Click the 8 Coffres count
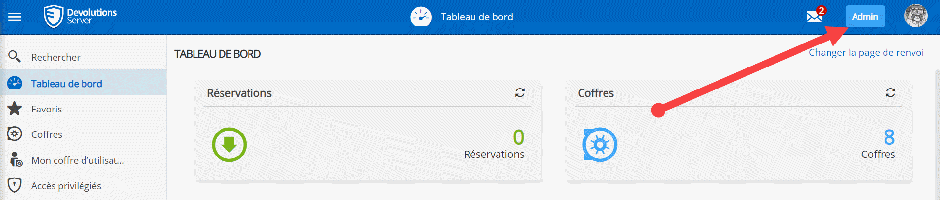The image size is (940, 200). coord(889,137)
